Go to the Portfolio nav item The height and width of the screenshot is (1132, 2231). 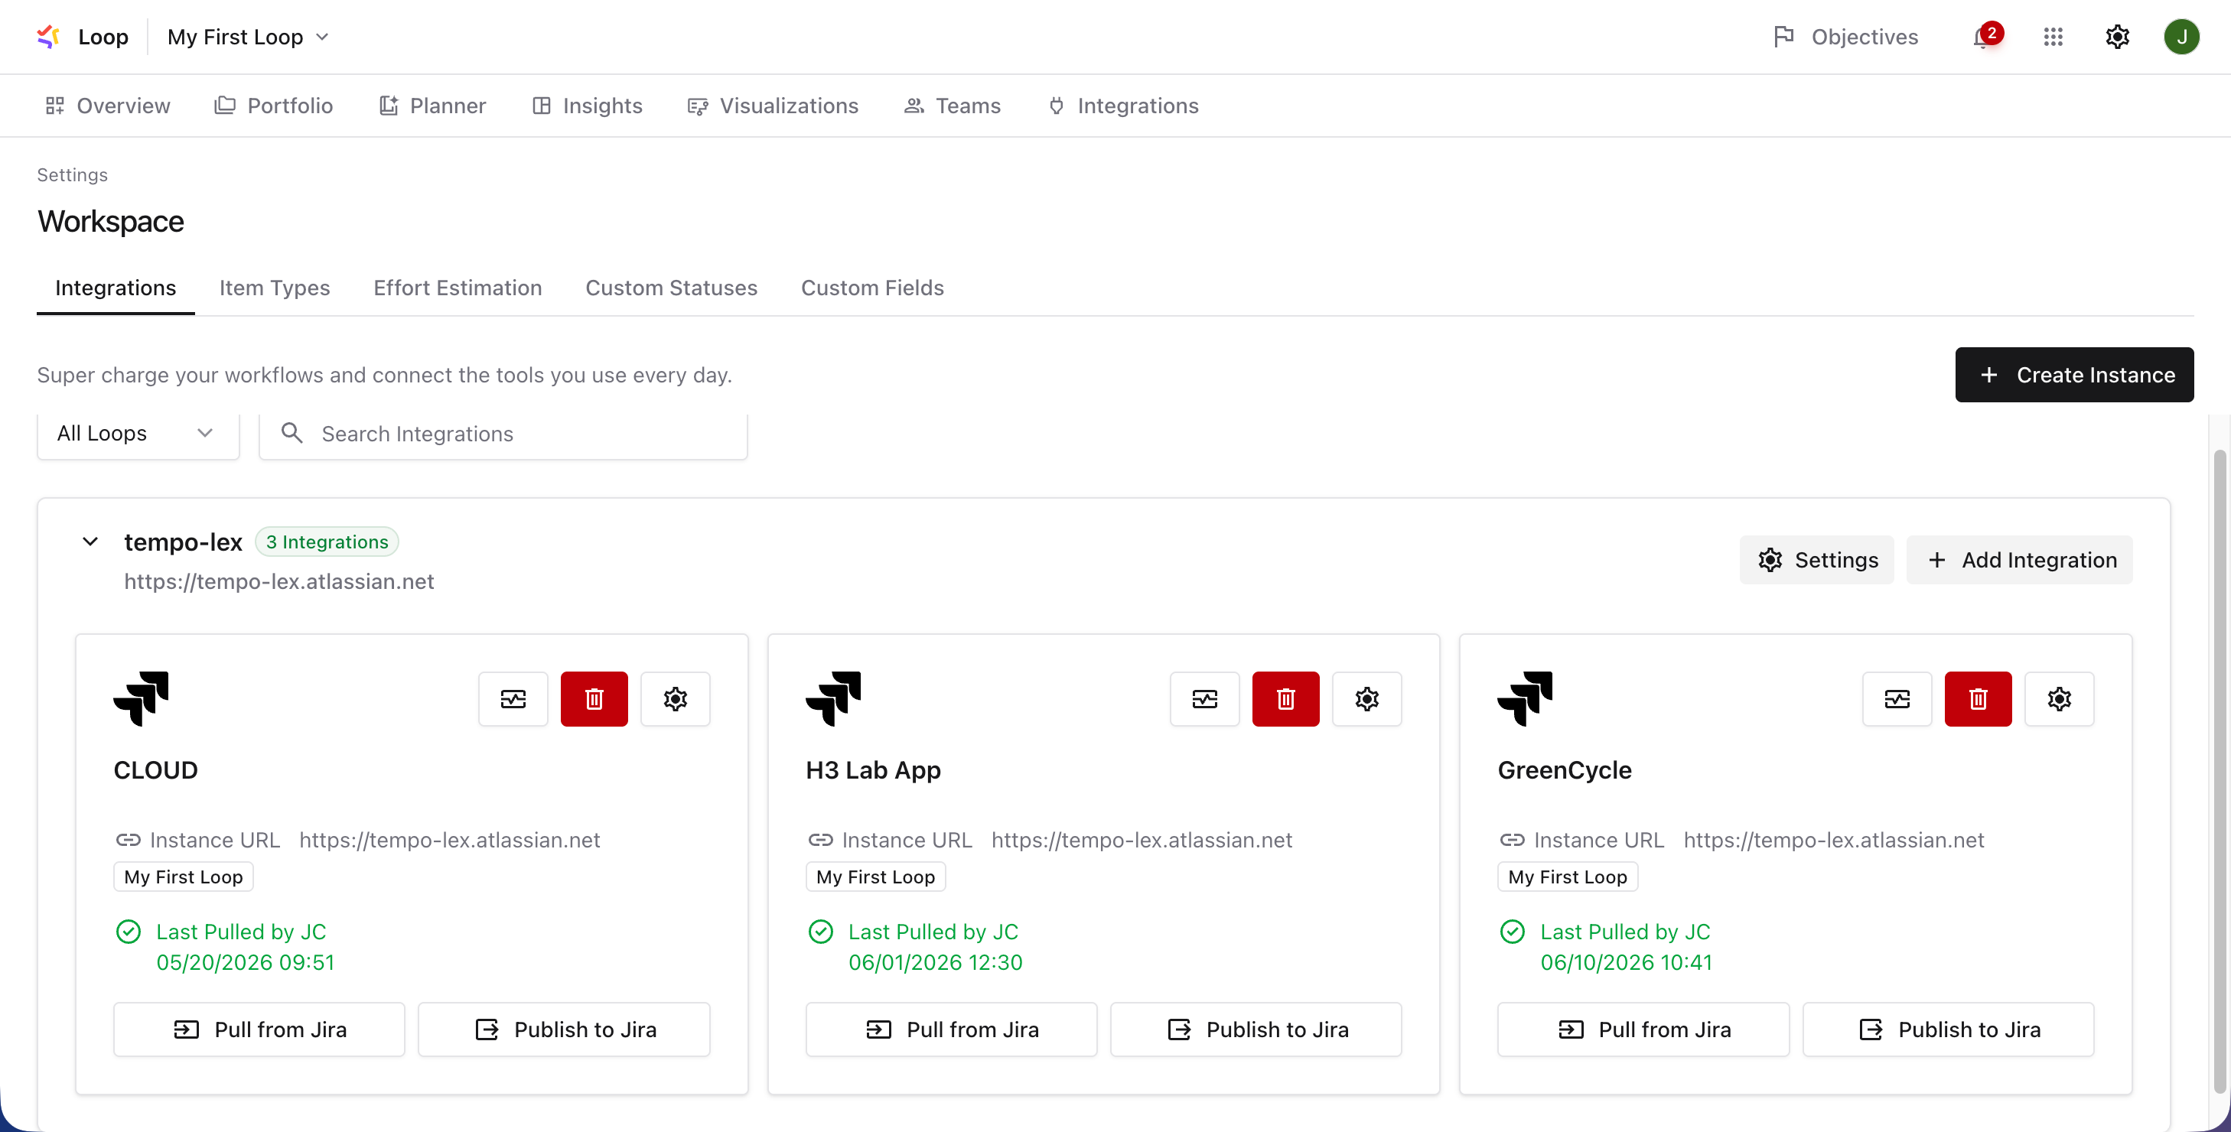tap(274, 106)
